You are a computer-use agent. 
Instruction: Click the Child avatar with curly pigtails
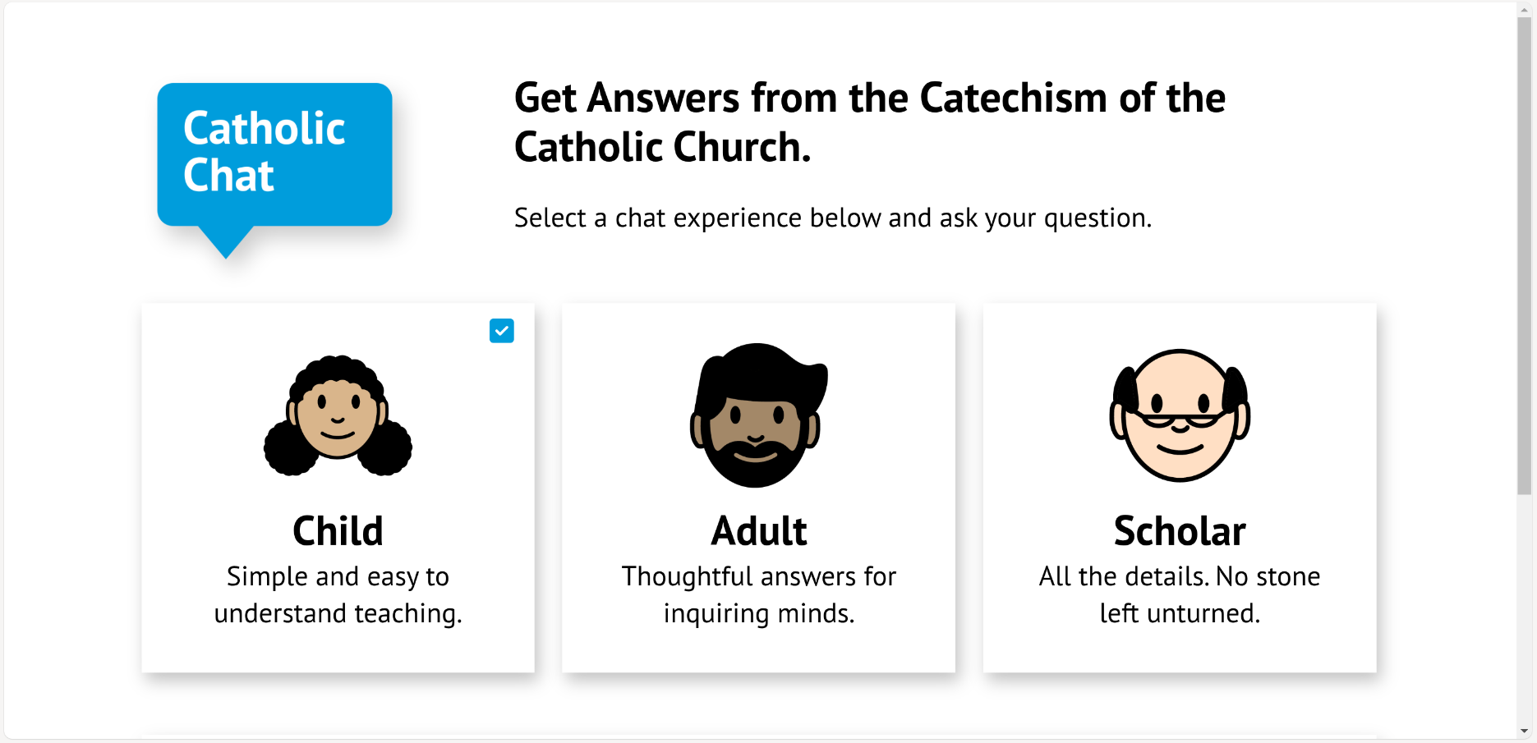[338, 416]
